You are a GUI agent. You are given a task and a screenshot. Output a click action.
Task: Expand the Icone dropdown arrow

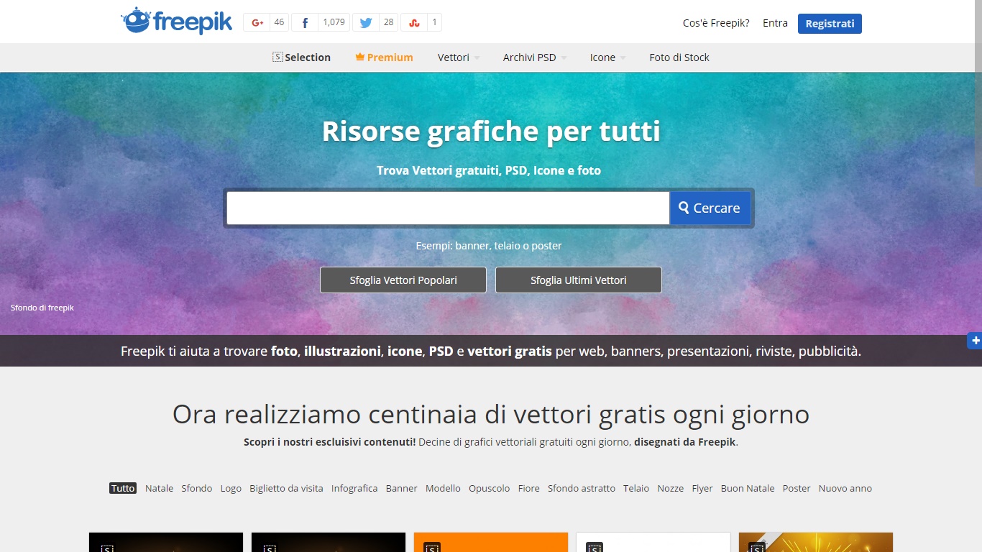623,58
